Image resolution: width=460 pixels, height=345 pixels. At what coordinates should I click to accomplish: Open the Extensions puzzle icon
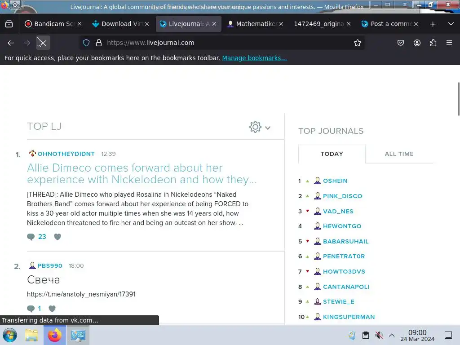433,43
